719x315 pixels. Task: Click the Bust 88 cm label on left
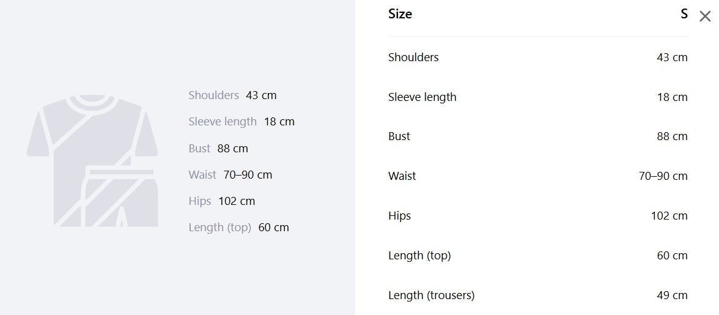click(x=218, y=149)
